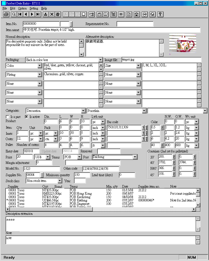
Task: Open the FOB terms dropdown
Action: 79,157
